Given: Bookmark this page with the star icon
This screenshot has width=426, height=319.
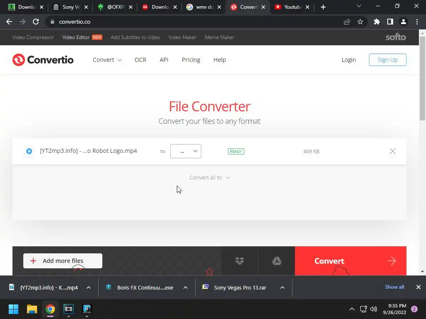Looking at the screenshot, I should click(360, 22).
